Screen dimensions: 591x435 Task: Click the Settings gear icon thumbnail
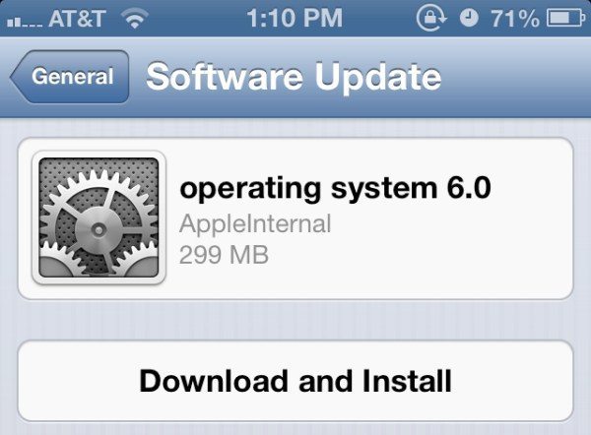98,217
